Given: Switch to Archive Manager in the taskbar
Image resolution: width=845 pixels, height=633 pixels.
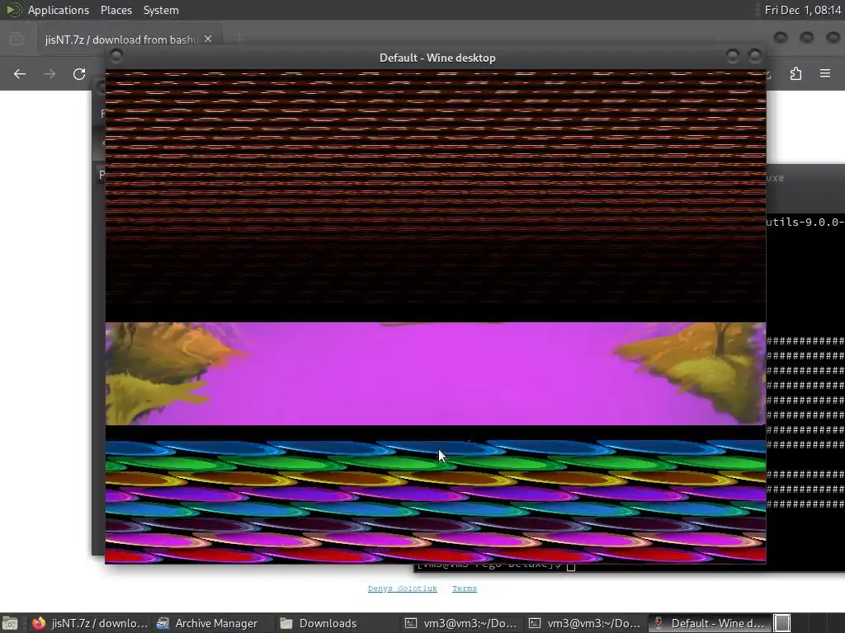Looking at the screenshot, I should pyautogui.click(x=207, y=623).
